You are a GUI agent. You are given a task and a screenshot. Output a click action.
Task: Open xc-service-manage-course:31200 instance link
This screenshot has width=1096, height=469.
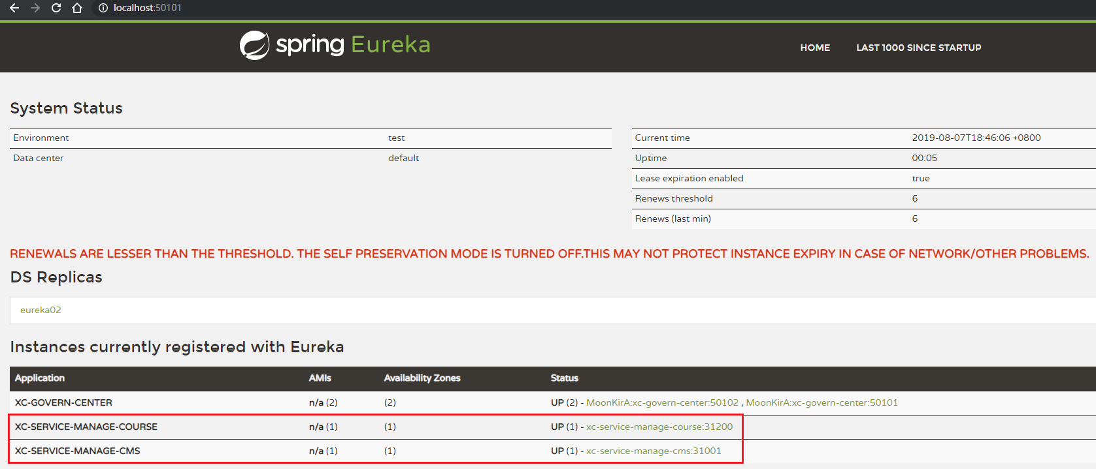coord(659,427)
